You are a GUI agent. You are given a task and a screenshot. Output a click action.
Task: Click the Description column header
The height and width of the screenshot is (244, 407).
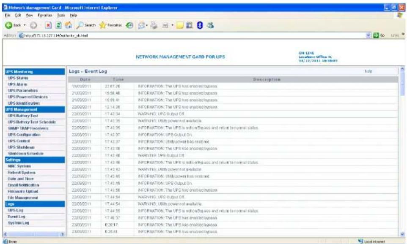click(x=267, y=79)
